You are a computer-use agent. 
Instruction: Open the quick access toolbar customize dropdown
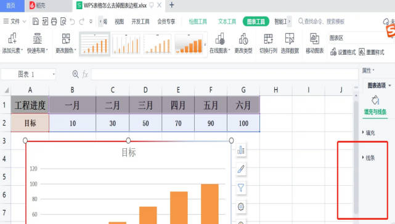pyautogui.click(x=91, y=22)
